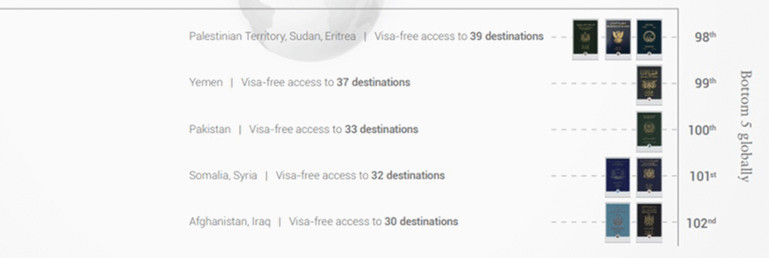Screen dimensions: 769x258
Task: Click the 102nd rank label
Action: [701, 223]
